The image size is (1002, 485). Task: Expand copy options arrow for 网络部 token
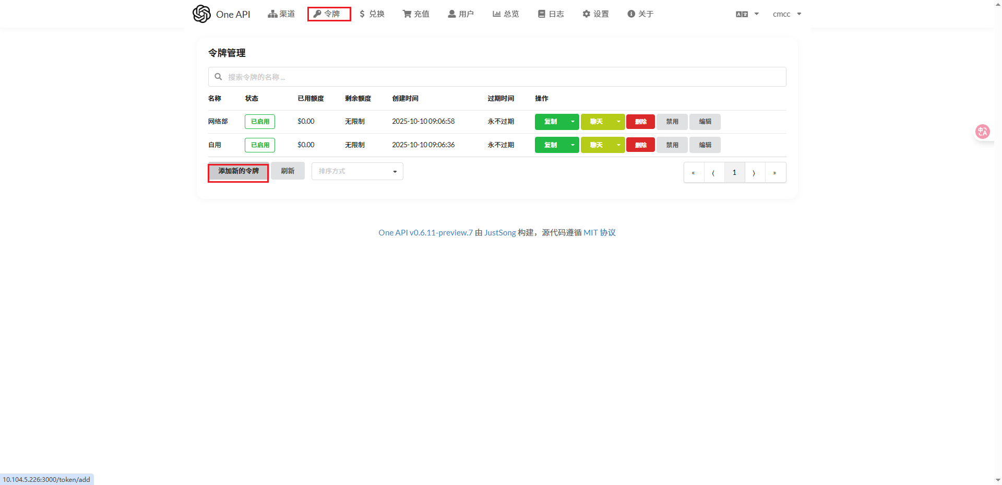pyautogui.click(x=572, y=122)
